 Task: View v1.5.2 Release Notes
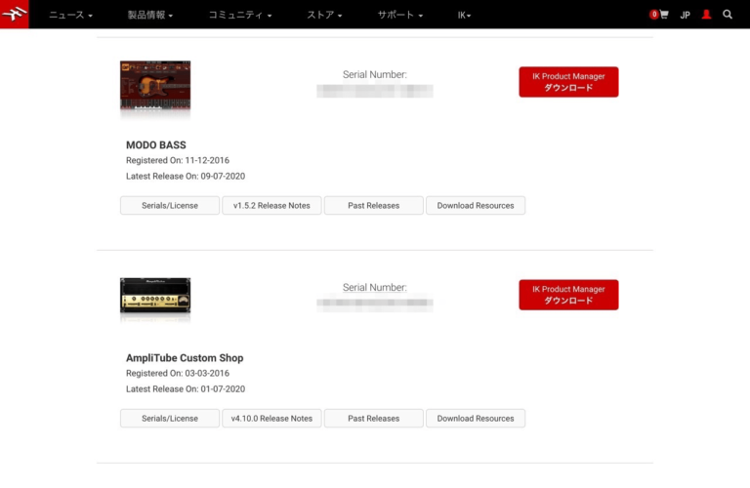(x=271, y=206)
